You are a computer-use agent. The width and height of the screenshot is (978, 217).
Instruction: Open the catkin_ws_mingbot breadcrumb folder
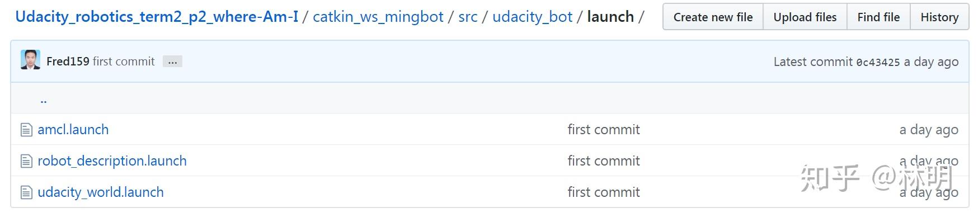(x=378, y=17)
